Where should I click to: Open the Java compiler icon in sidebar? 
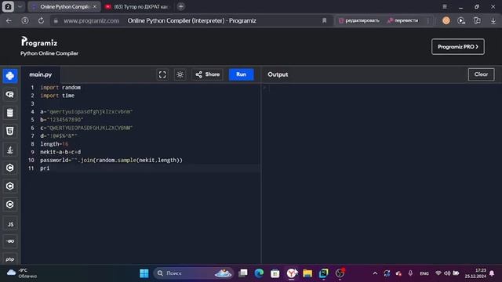click(10, 150)
